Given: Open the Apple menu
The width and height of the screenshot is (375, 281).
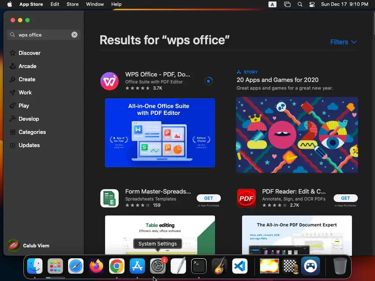Looking at the screenshot, I should [x=10, y=4].
